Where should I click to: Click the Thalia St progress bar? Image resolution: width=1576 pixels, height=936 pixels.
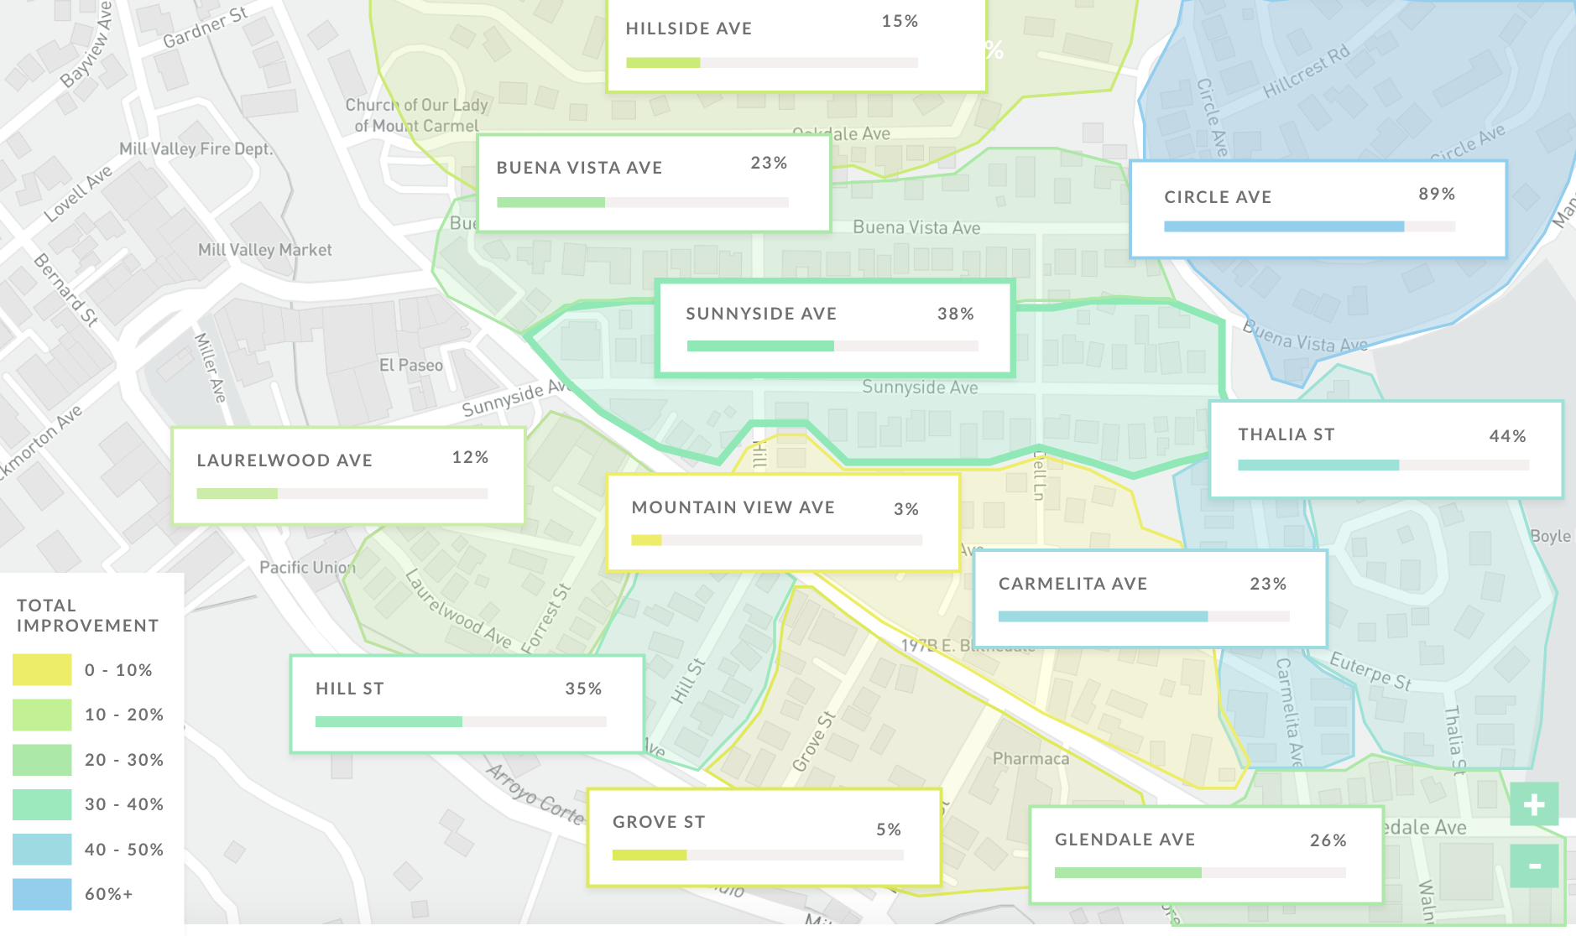click(1383, 465)
